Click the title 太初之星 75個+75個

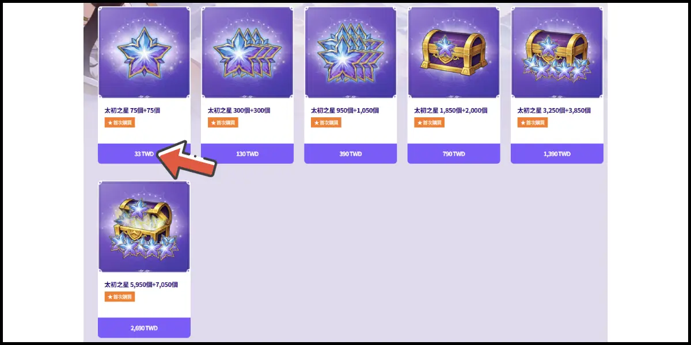pyautogui.click(x=132, y=110)
